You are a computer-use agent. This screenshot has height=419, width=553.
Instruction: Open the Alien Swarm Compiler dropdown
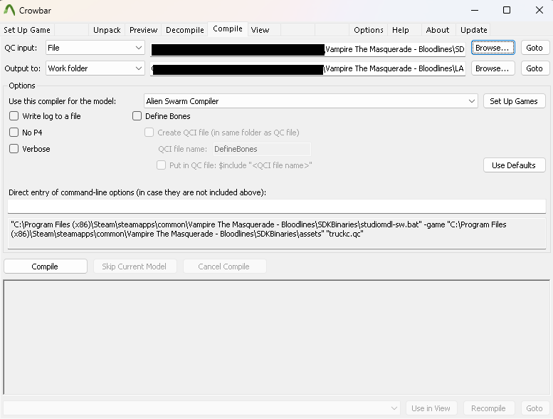tap(311, 101)
